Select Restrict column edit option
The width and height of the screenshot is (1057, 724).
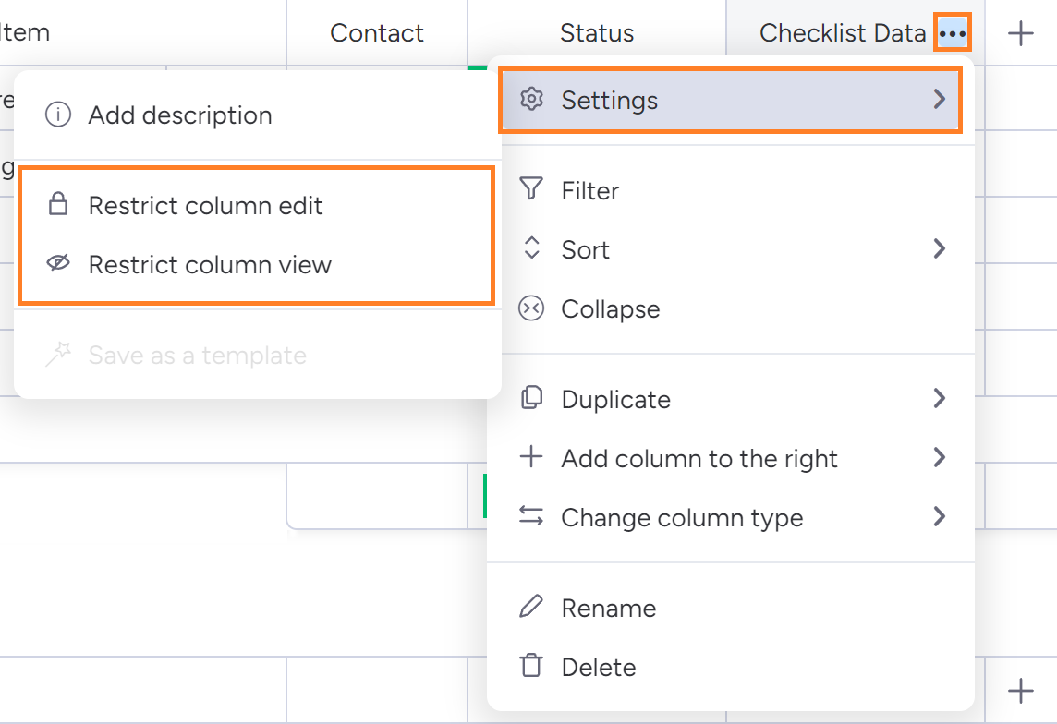tap(205, 205)
